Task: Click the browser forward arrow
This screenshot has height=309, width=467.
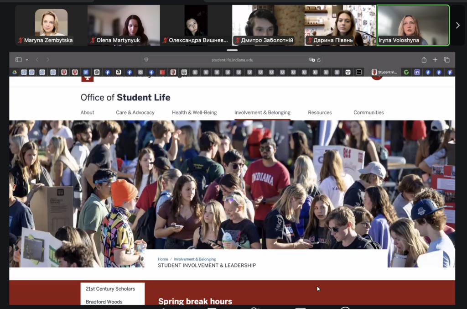Action: tap(48, 60)
